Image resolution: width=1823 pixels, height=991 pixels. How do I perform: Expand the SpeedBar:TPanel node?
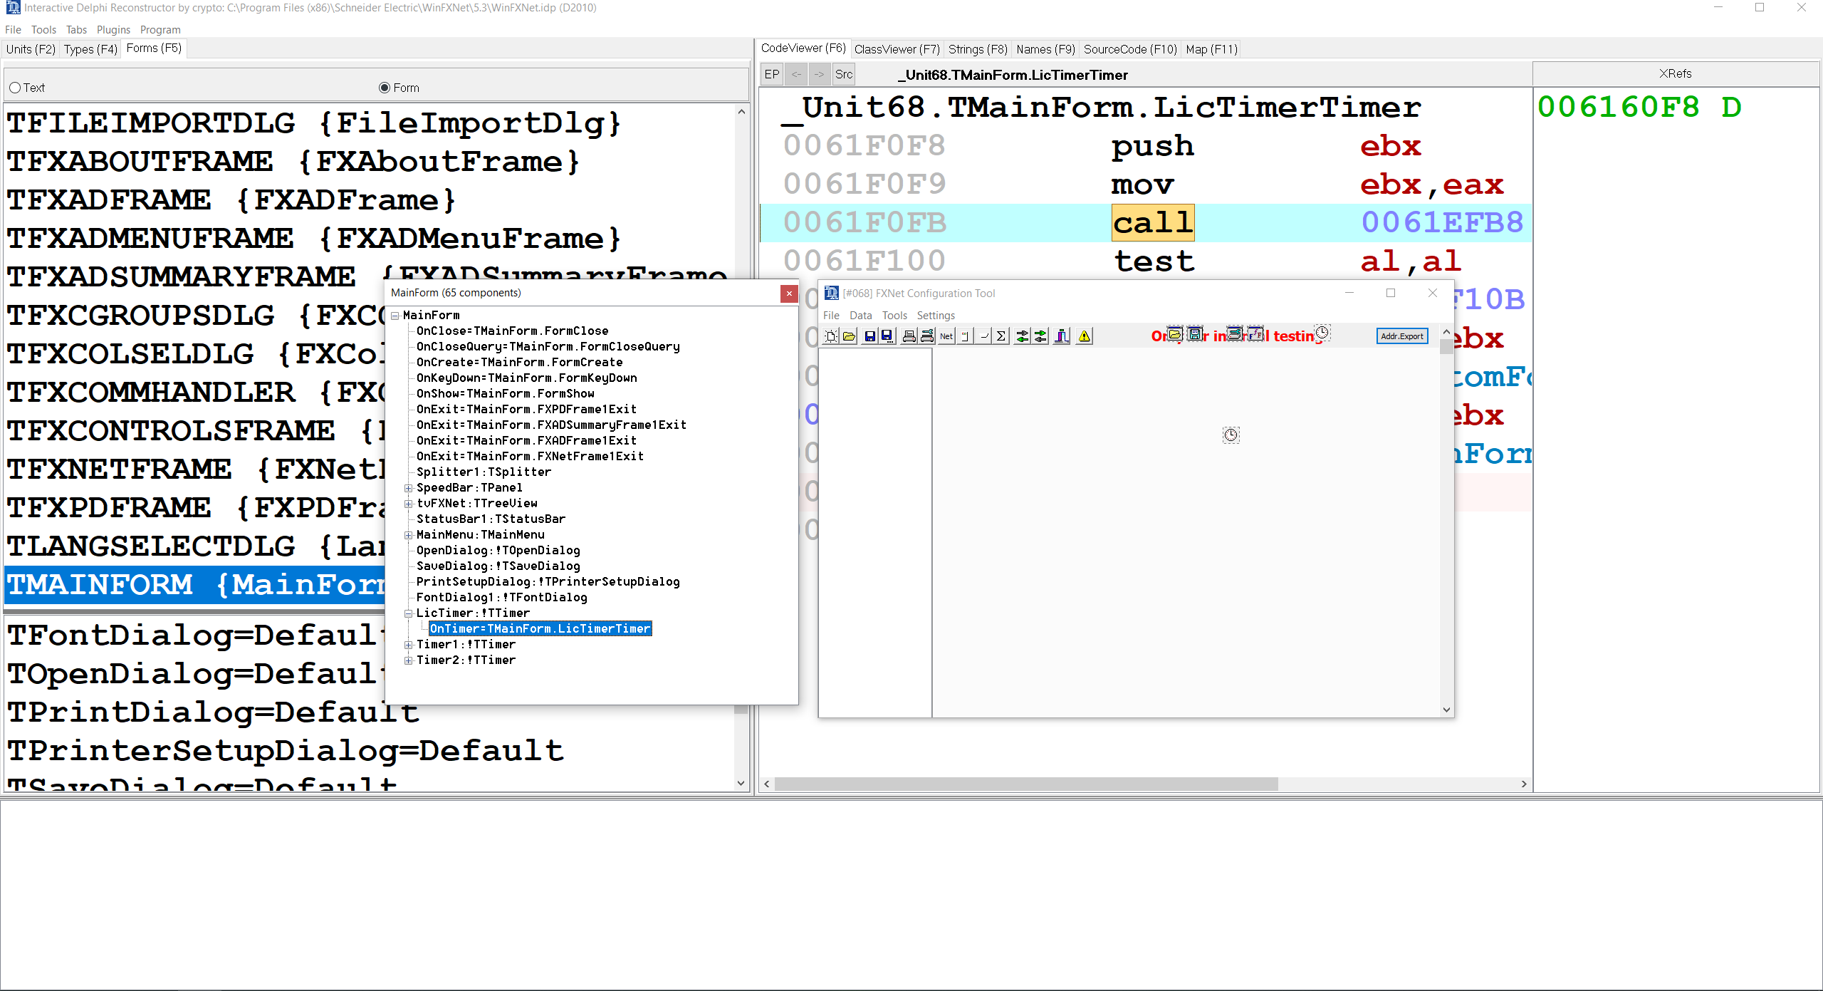coord(409,488)
